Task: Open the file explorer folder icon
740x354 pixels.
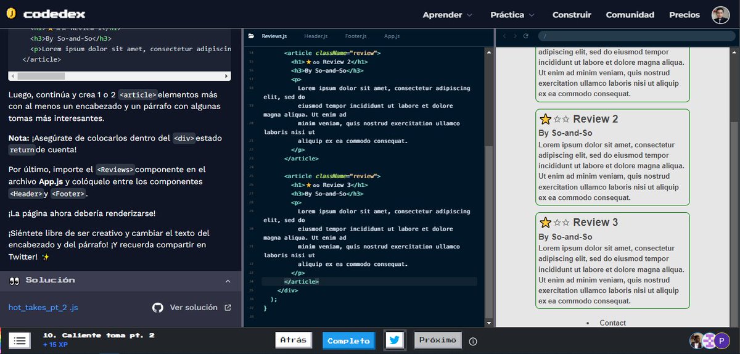Action: (251, 36)
